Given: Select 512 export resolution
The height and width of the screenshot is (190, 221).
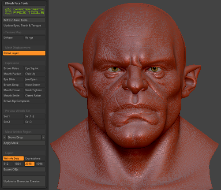Looking at the screenshot, I should click(8, 164).
